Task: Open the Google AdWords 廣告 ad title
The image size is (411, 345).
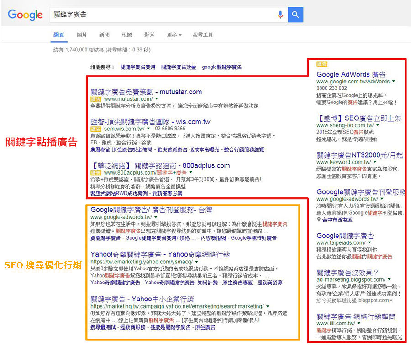Action: 351,74
